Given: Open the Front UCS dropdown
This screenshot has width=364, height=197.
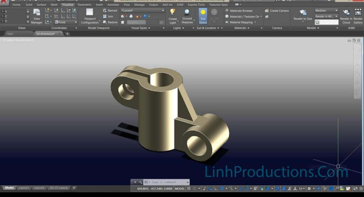Looking at the screenshot, I should pyautogui.click(x=65, y=22).
